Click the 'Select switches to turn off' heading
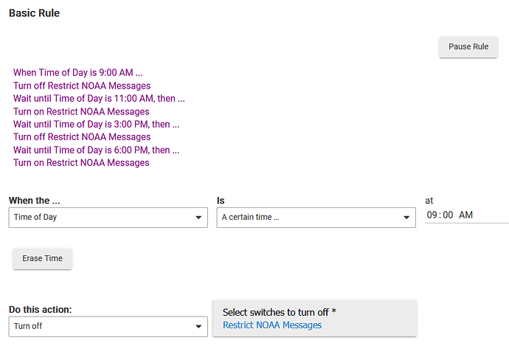 coord(279,312)
